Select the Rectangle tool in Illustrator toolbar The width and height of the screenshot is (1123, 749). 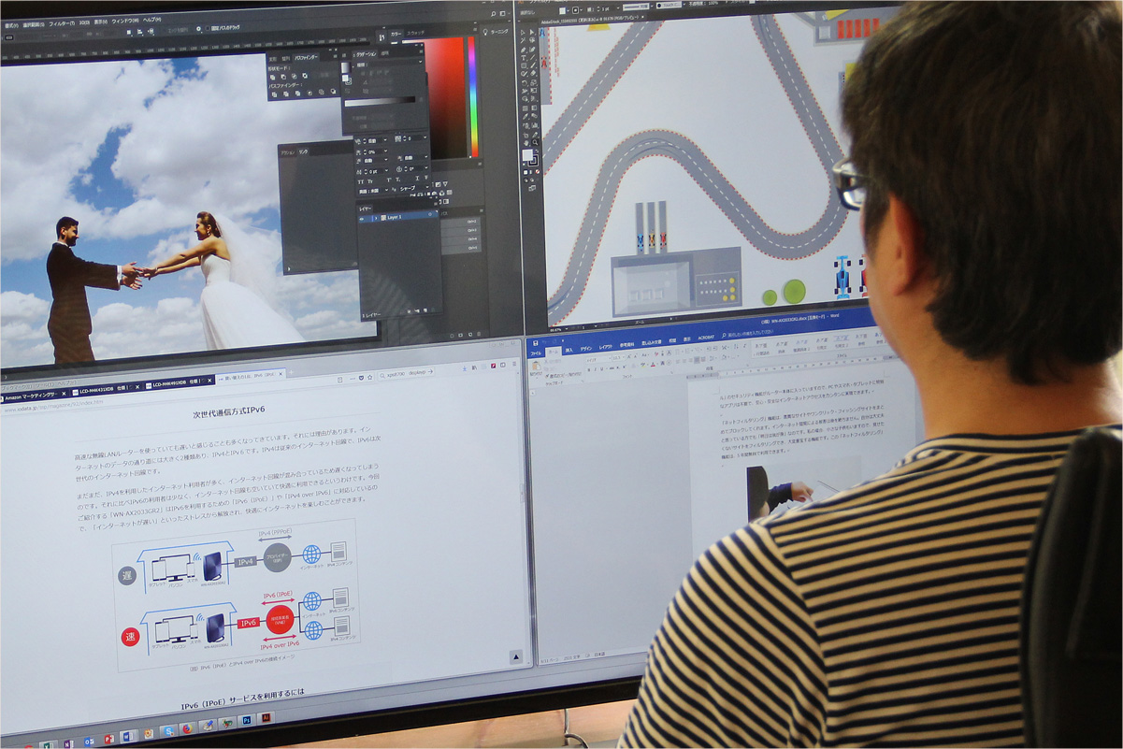[524, 65]
